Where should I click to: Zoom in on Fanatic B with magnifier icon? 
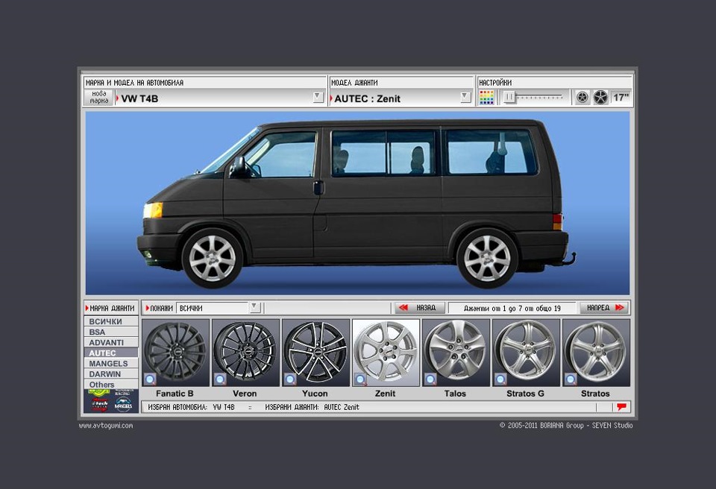click(x=150, y=379)
